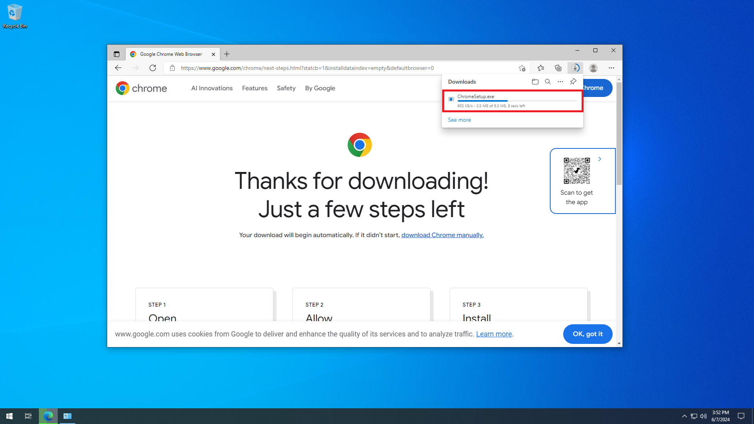Click the See more downloads link
Image resolution: width=754 pixels, height=424 pixels.
point(459,120)
